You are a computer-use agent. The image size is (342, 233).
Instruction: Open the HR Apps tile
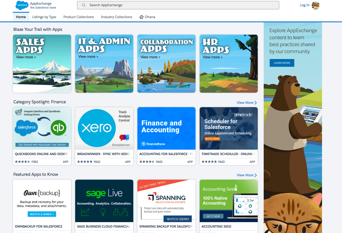pyautogui.click(x=229, y=64)
